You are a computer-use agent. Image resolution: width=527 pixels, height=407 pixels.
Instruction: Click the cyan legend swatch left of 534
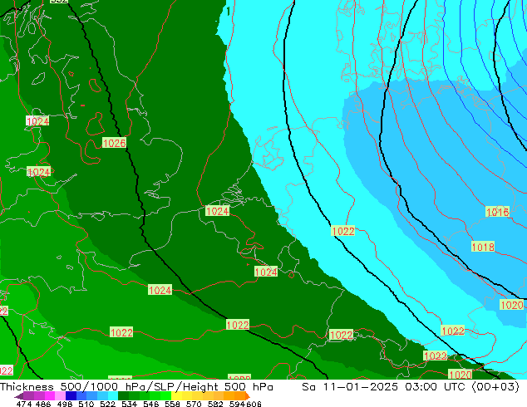(113, 395)
